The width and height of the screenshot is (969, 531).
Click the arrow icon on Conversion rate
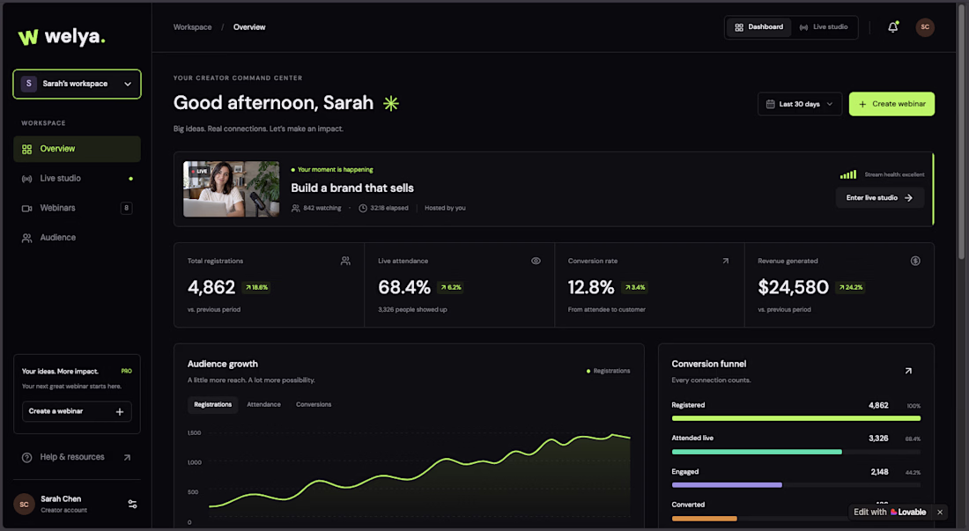726,262
